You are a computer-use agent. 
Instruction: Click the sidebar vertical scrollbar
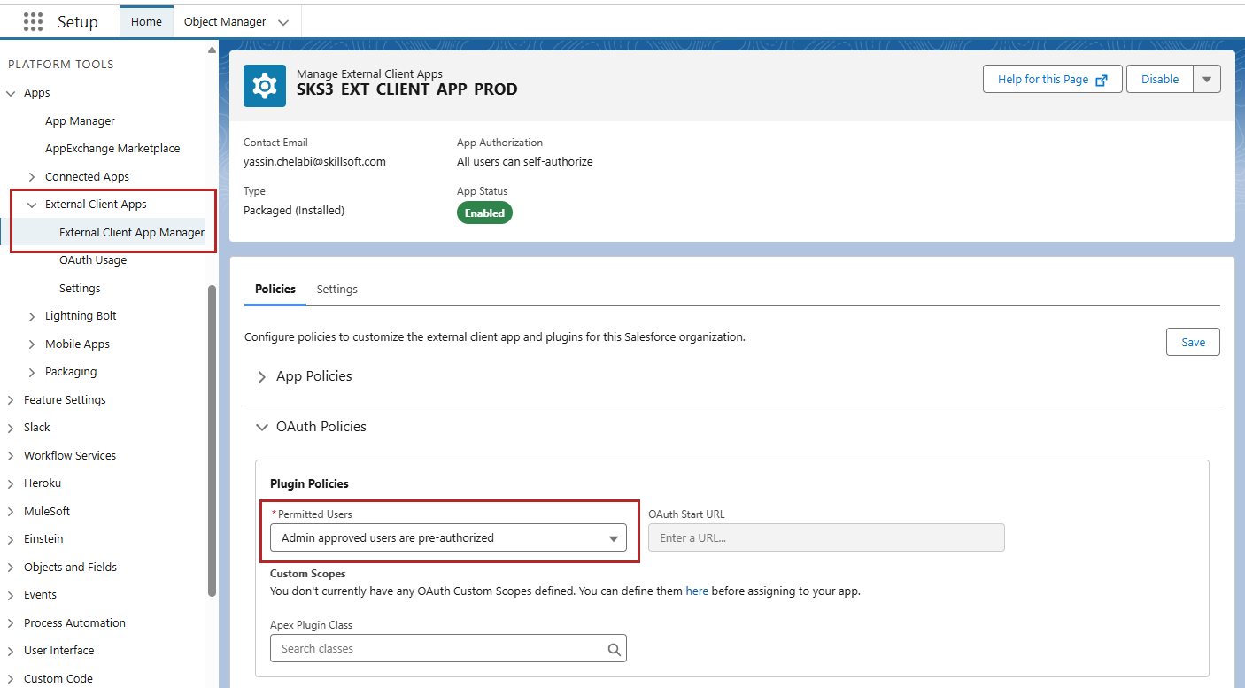tap(212, 440)
